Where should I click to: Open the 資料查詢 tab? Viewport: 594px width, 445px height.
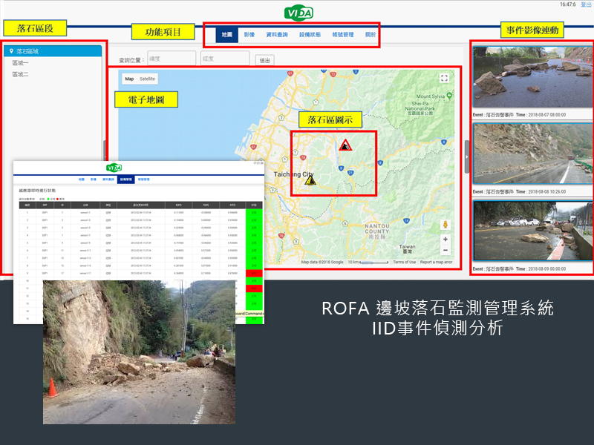click(x=277, y=35)
